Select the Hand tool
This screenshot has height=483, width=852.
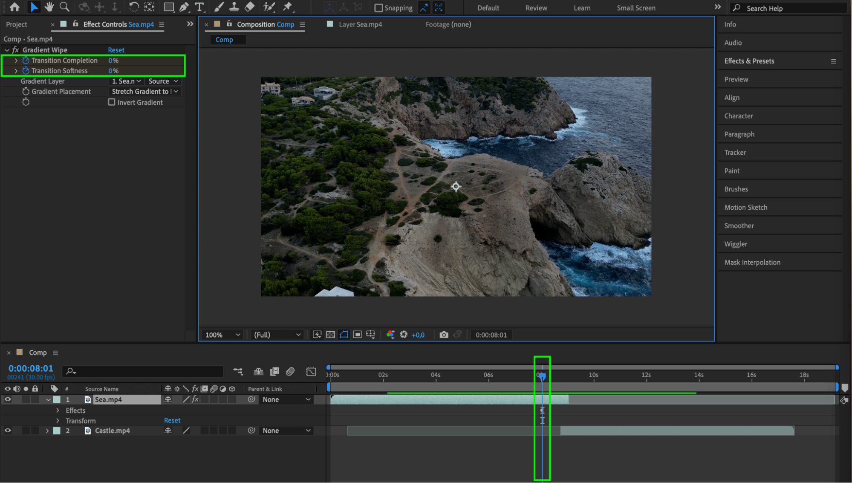[x=49, y=7]
